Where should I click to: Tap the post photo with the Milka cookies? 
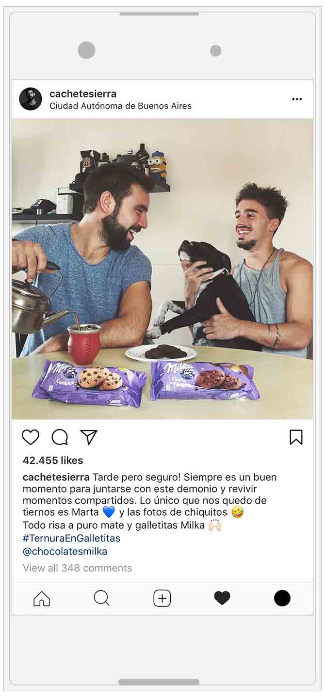[162, 269]
